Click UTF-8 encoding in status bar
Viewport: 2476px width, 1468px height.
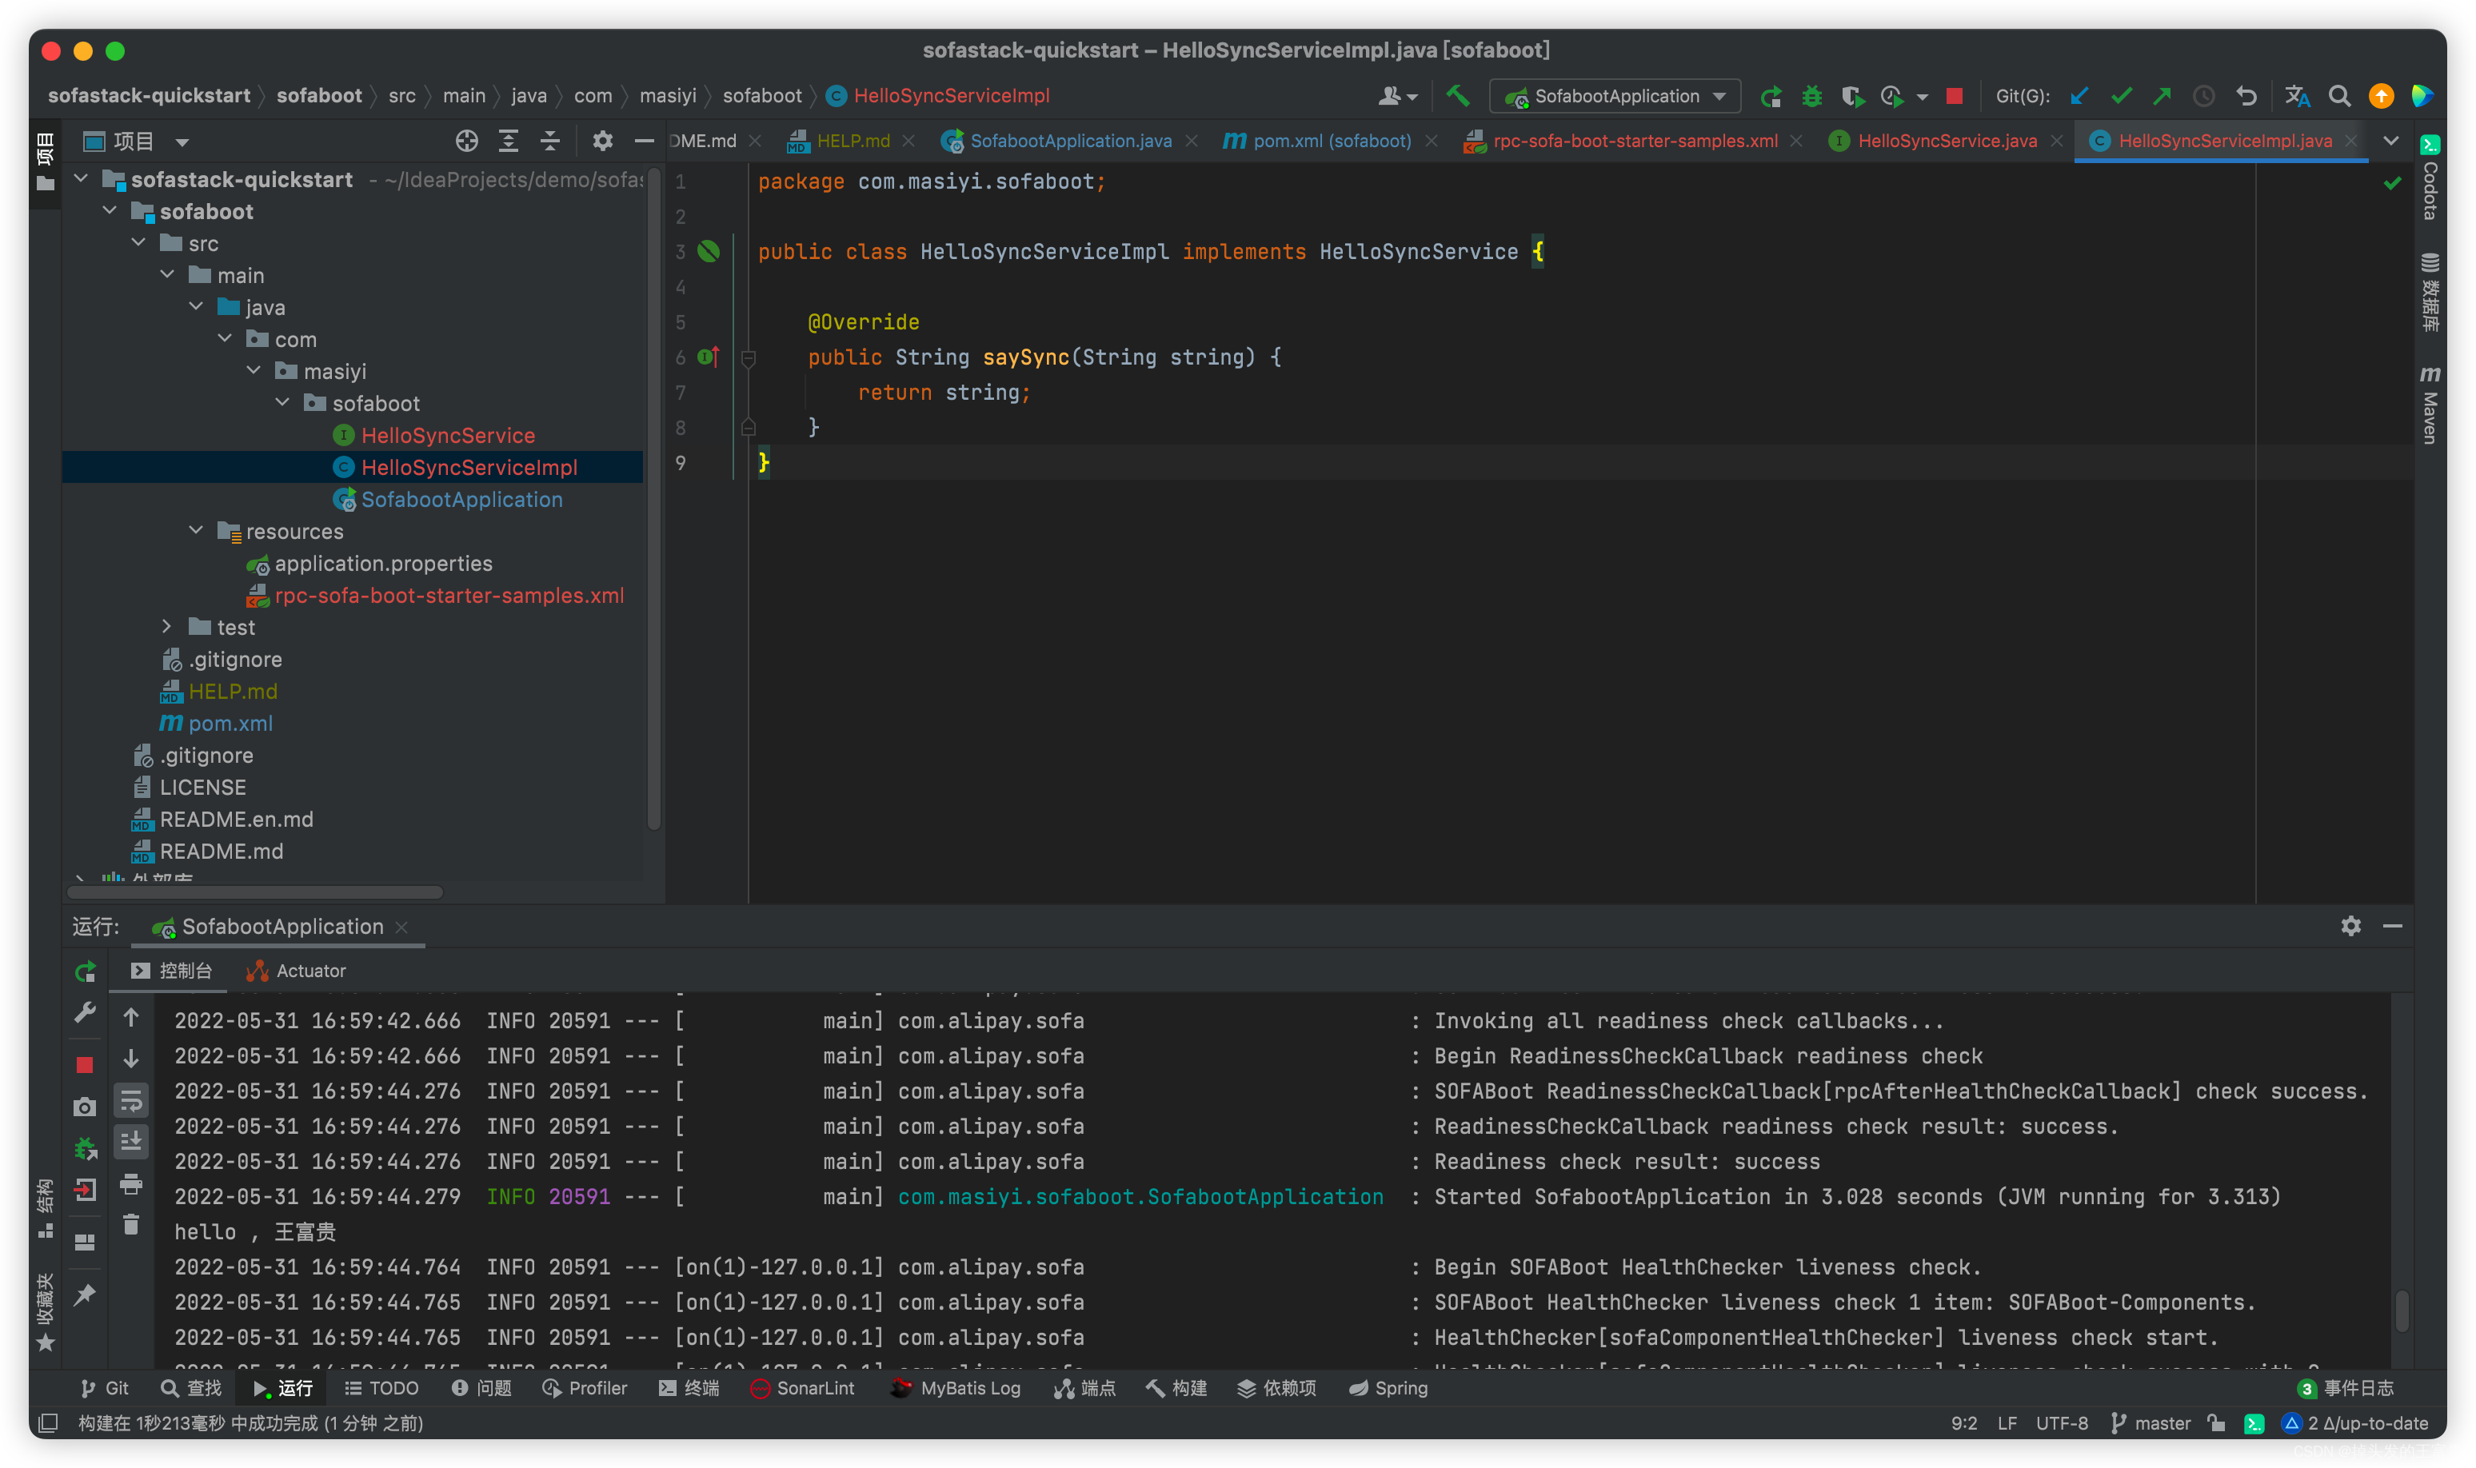click(x=2062, y=1422)
